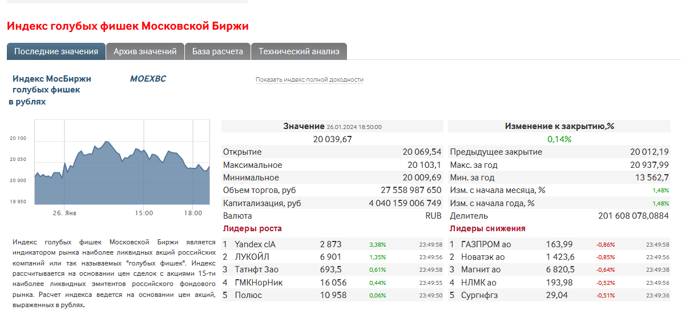Click the Капитализация value 4 040 159 006 749
The width and height of the screenshot is (682, 310).
pyautogui.click(x=405, y=203)
